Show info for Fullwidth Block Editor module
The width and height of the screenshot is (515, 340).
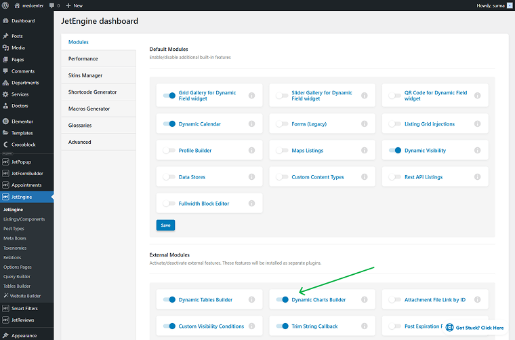coord(251,203)
